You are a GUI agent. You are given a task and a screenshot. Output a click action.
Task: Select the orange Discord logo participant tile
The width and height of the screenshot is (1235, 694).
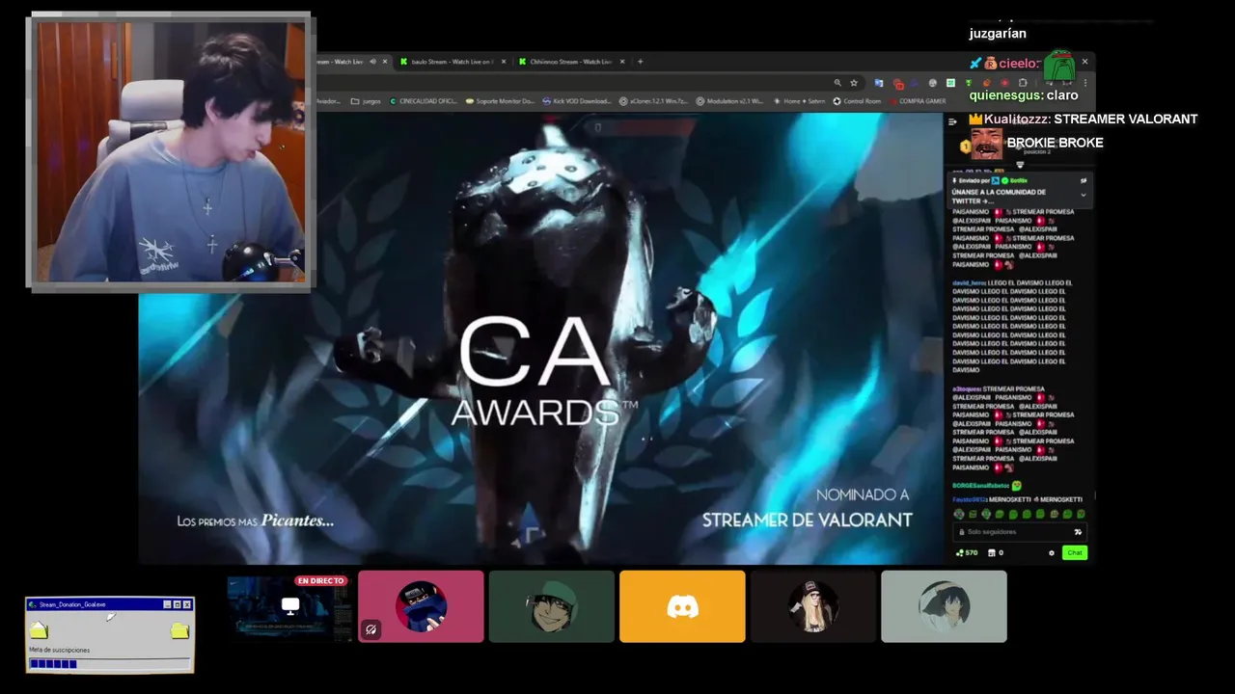682,606
